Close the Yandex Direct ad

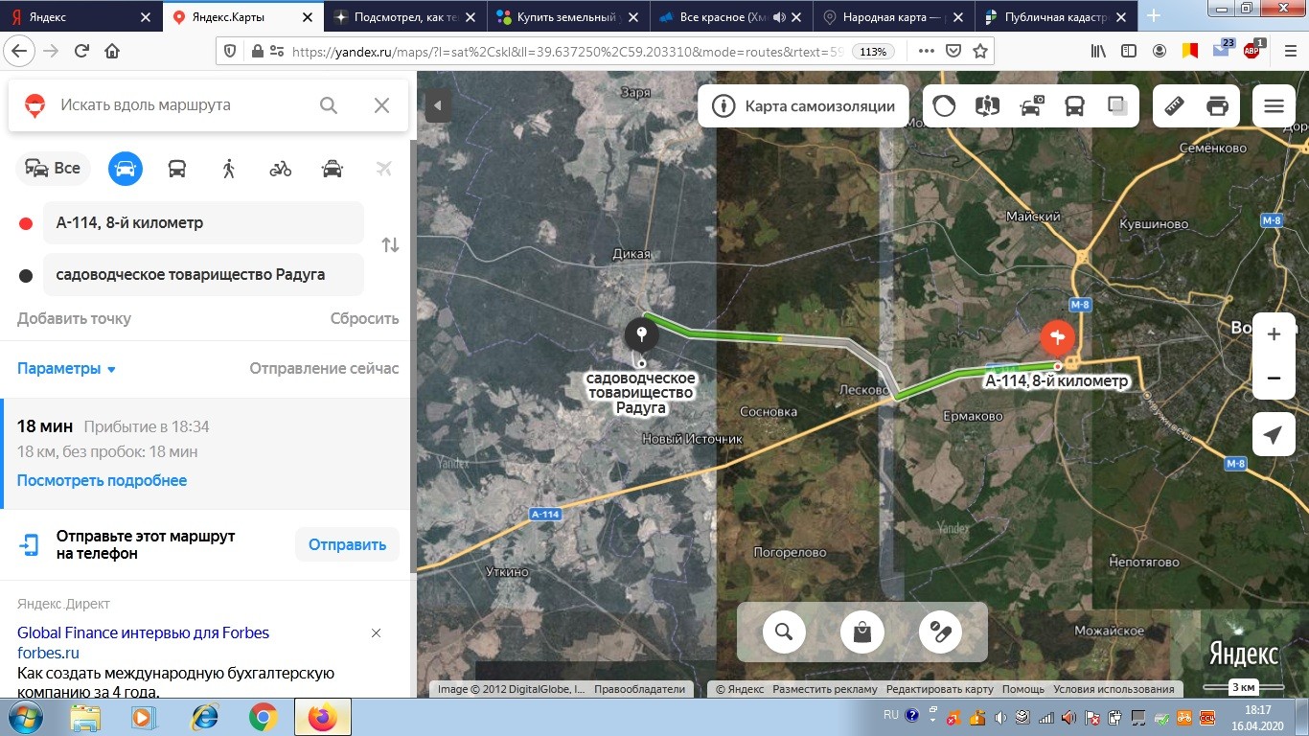376,633
